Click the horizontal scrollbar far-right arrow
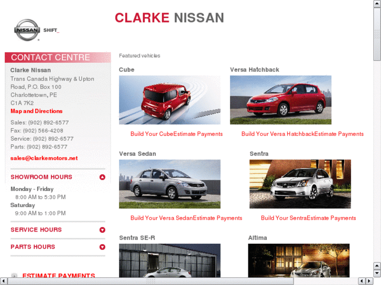Image resolution: width=381 pixels, height=285 pixels. pyautogui.click(x=369, y=281)
